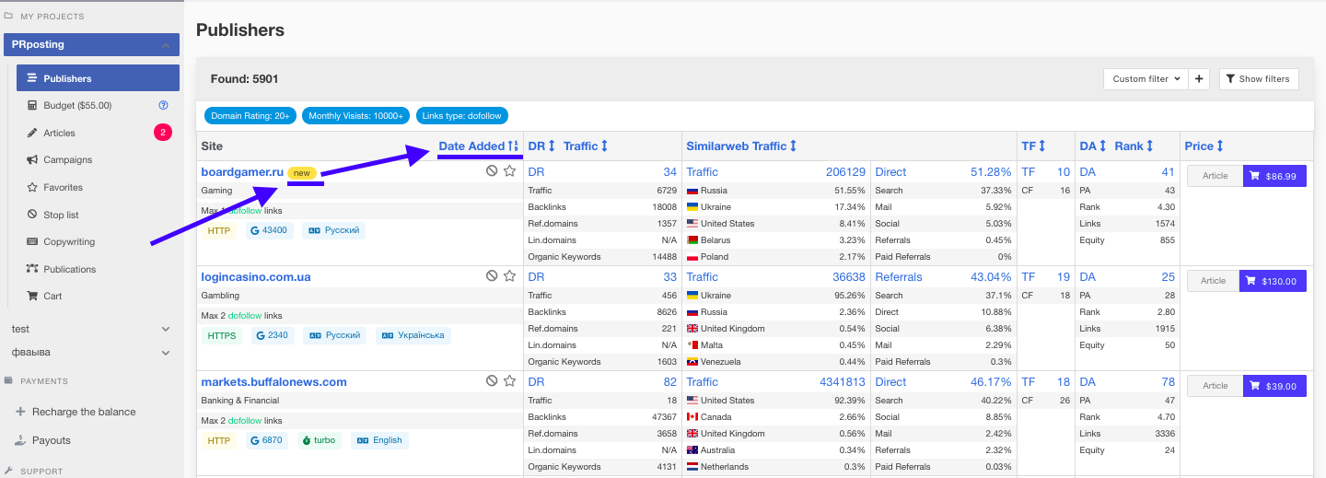Screen dimensions: 1326x478
Task: Expand the test project
Action: (166, 329)
